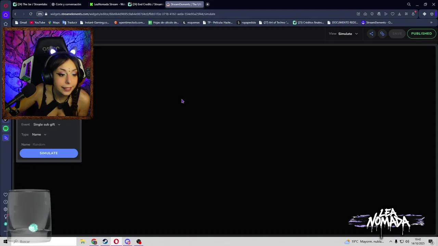Open the ad blocker shield icon

point(372,14)
